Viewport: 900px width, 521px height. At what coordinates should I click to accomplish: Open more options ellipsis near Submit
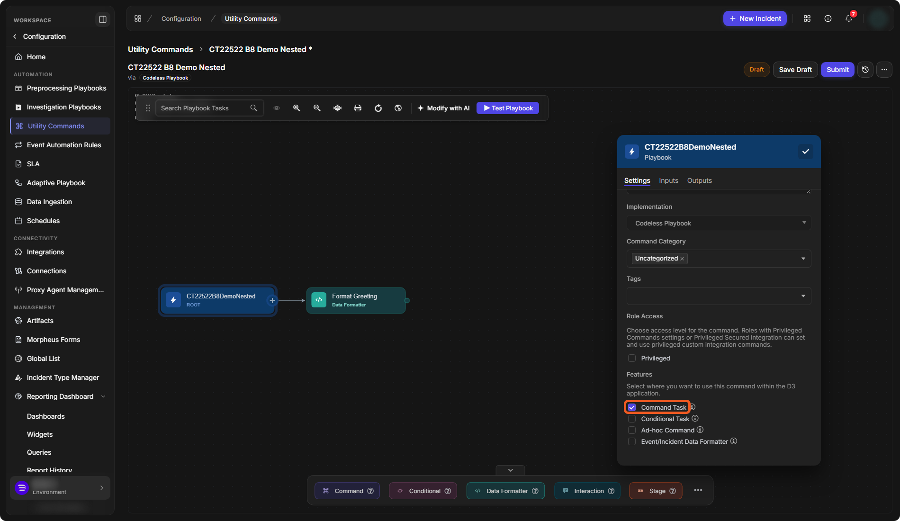[884, 70]
